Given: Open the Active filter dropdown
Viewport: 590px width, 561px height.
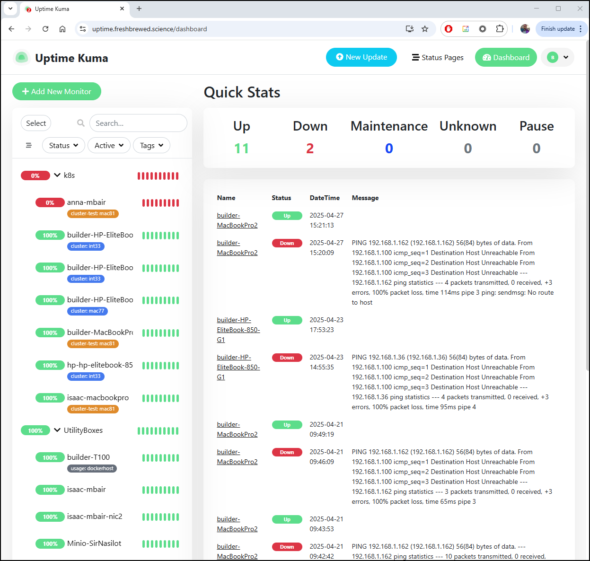Looking at the screenshot, I should coord(109,145).
